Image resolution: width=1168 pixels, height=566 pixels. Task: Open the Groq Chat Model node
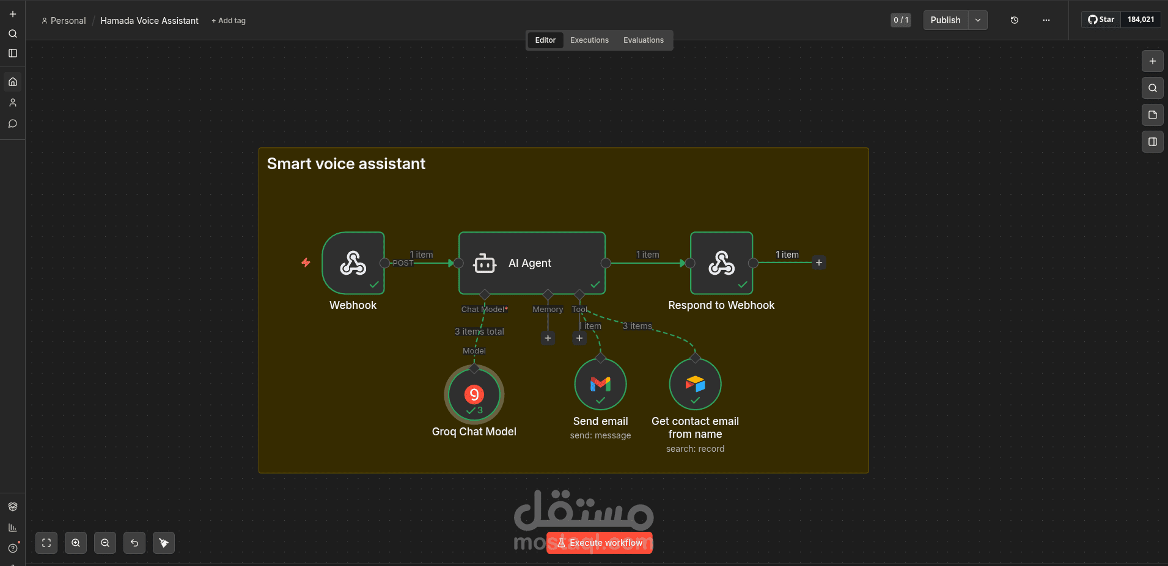coord(474,394)
